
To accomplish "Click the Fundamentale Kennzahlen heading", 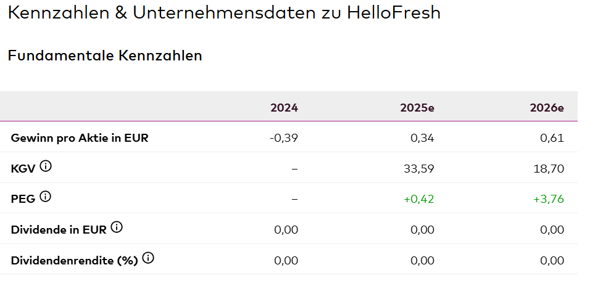I will click(105, 56).
